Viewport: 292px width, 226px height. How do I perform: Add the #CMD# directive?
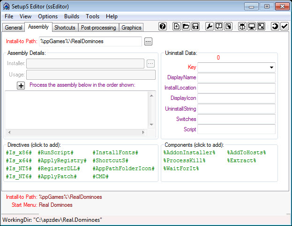pyautogui.click(x=101, y=176)
